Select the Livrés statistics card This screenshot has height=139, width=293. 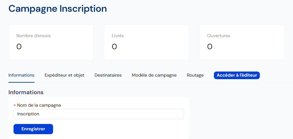click(146, 42)
